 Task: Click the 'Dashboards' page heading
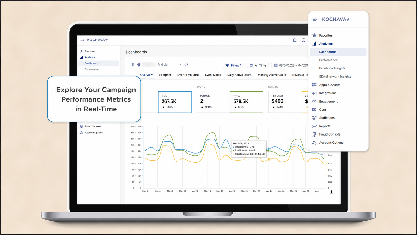click(136, 52)
